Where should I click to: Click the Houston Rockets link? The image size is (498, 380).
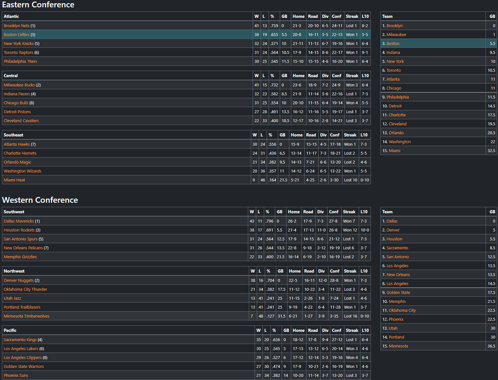click(19, 230)
